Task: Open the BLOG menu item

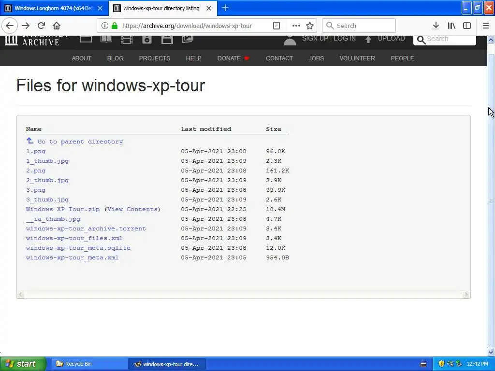Action: tap(115, 58)
